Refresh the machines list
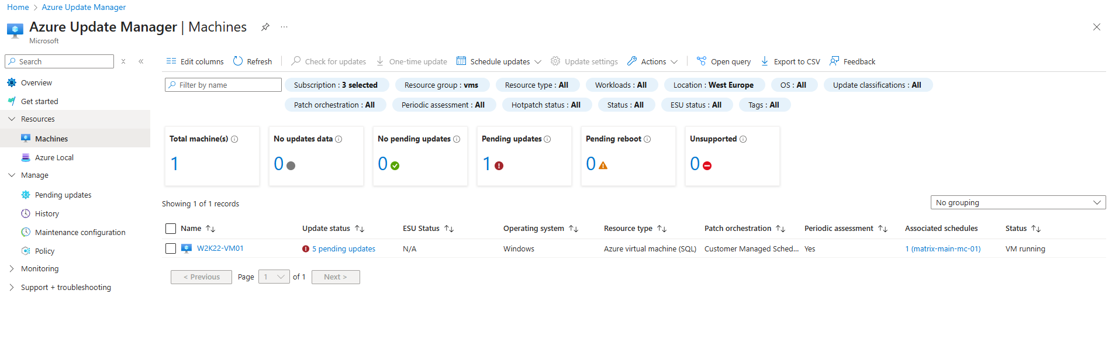 pyautogui.click(x=253, y=61)
